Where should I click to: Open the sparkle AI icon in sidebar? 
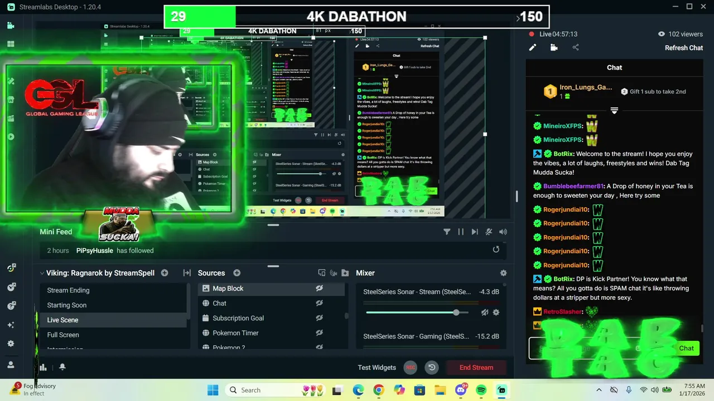tap(11, 325)
